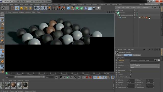
Task: Click Make Editable icon in left palette
Action: (2, 14)
